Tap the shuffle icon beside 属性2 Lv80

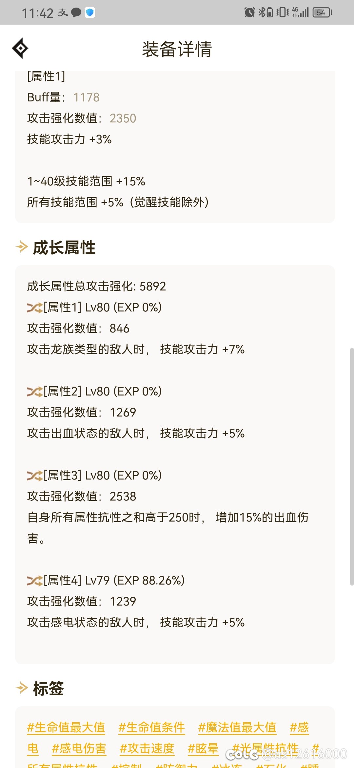pyautogui.click(x=35, y=392)
